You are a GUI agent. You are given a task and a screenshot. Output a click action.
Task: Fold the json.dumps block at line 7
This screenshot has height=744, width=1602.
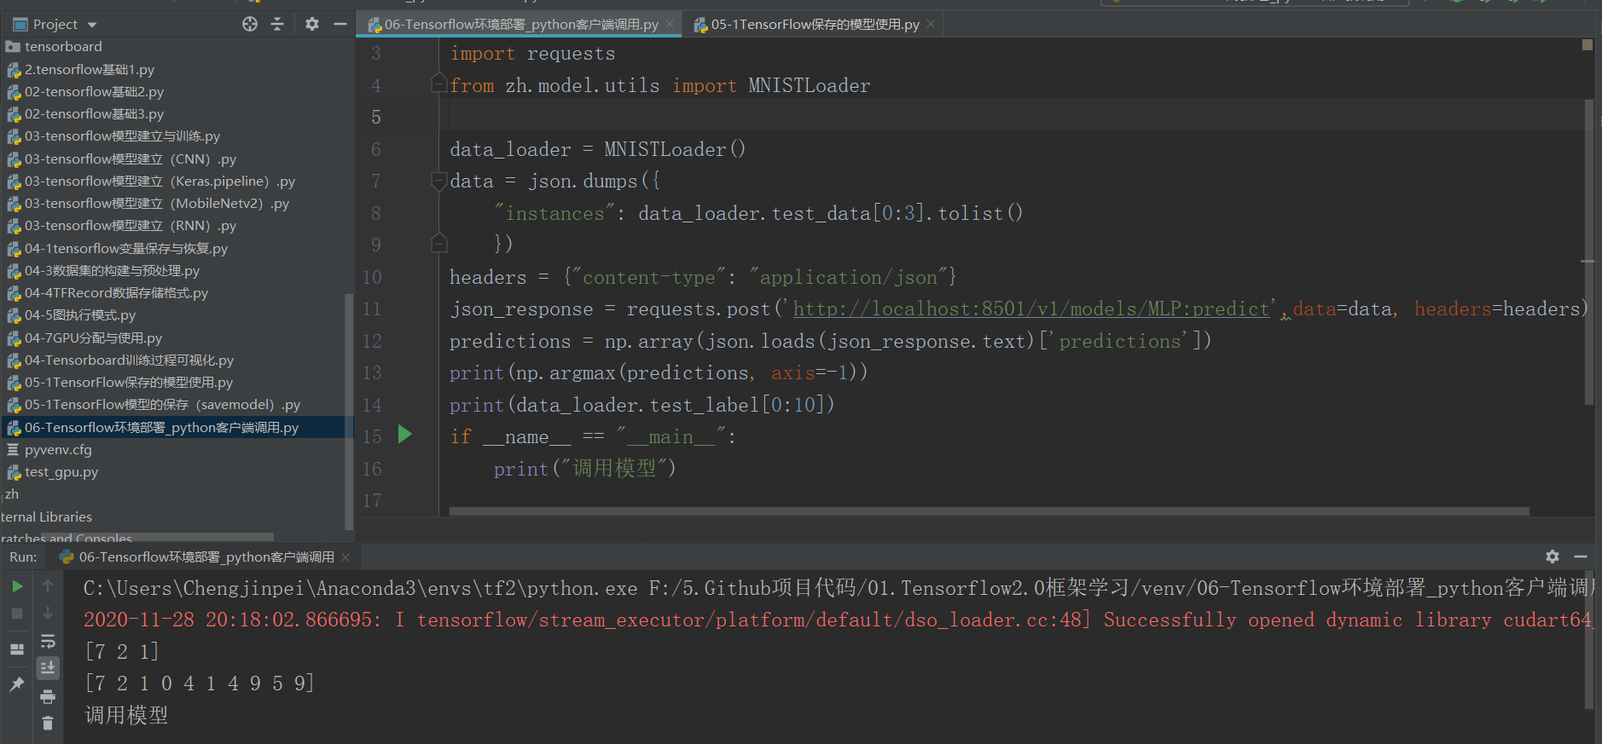438,180
